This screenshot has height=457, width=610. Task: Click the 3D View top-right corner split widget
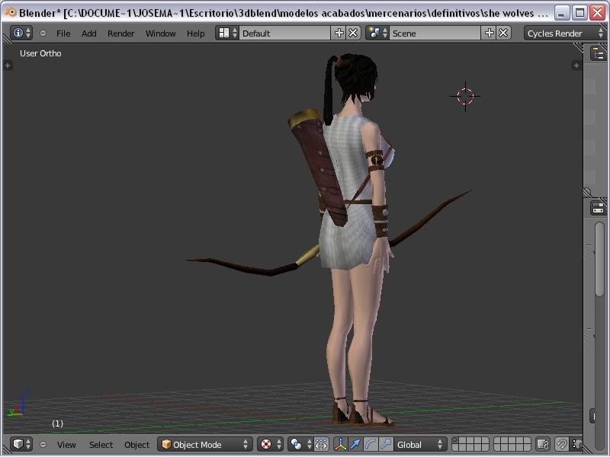click(578, 48)
